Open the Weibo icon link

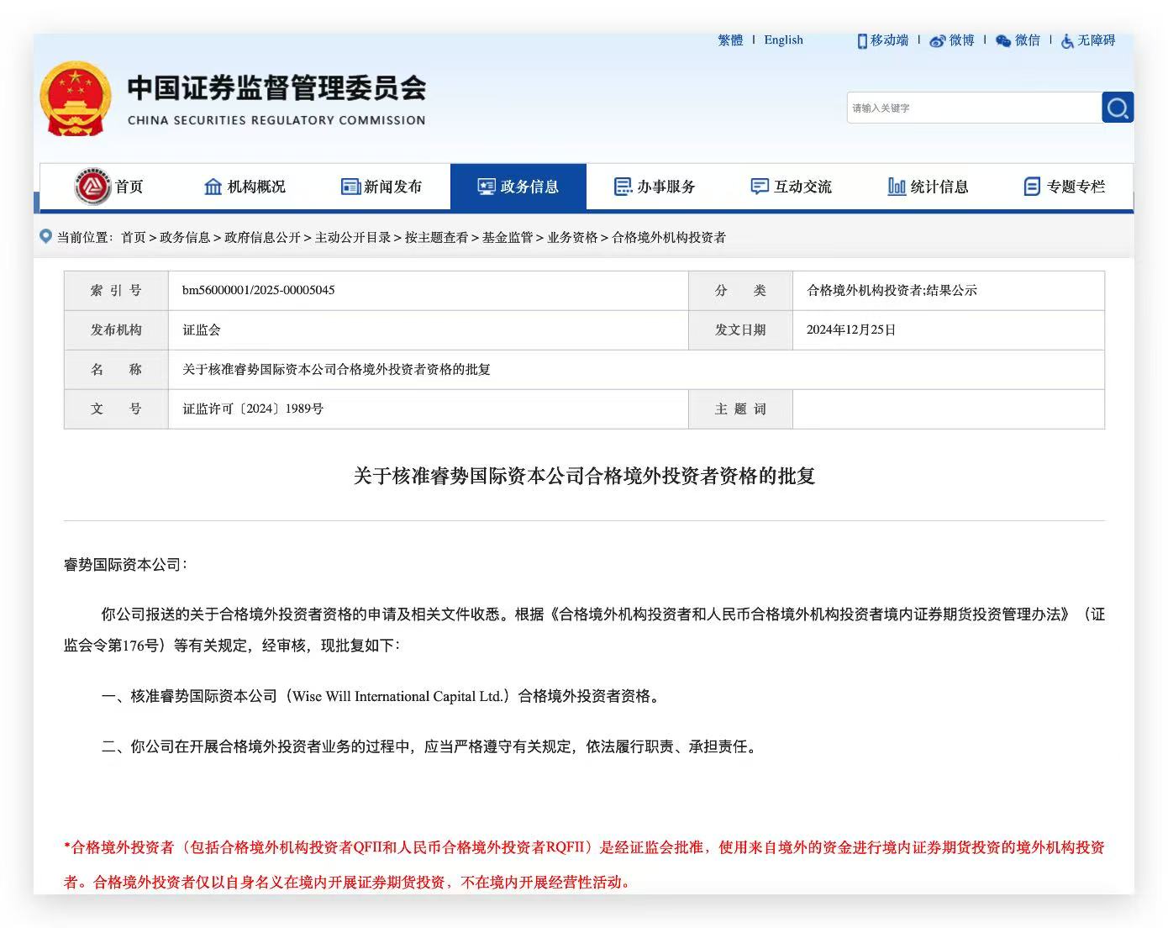pos(937,40)
